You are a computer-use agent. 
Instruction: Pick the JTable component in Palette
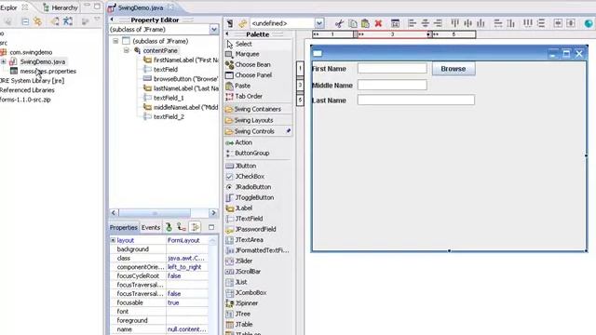239,325
